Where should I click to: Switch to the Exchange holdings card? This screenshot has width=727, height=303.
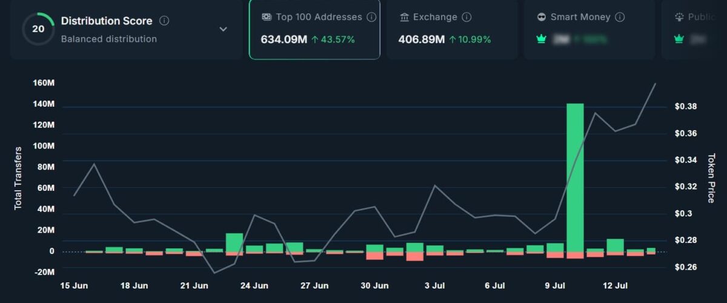click(452, 29)
